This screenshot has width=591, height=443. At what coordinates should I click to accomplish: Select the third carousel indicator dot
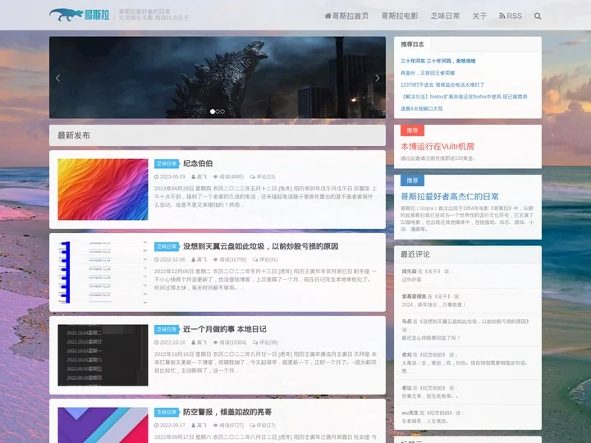pyautogui.click(x=222, y=112)
